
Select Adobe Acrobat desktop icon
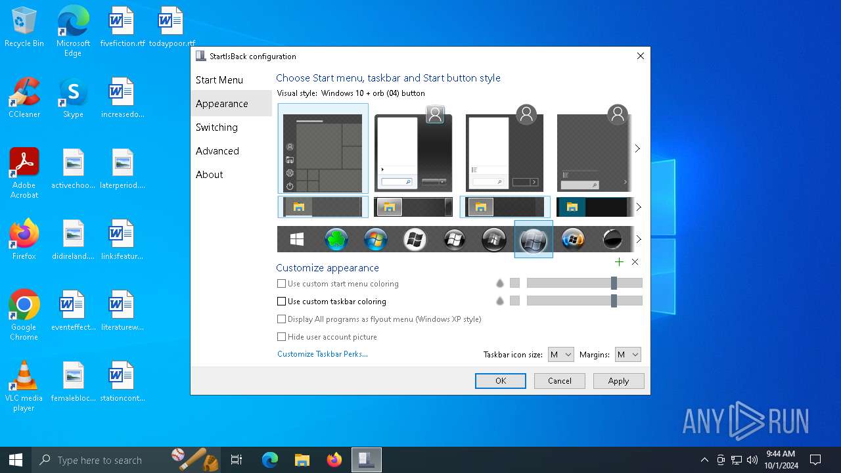[x=24, y=173]
